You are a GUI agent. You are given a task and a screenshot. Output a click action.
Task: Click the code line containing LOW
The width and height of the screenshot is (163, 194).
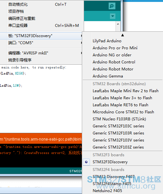(11, 85)
